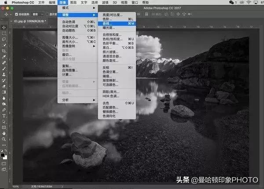Choose 曲线... from adjustments submenu
264x189 pixels.
(x=117, y=24)
